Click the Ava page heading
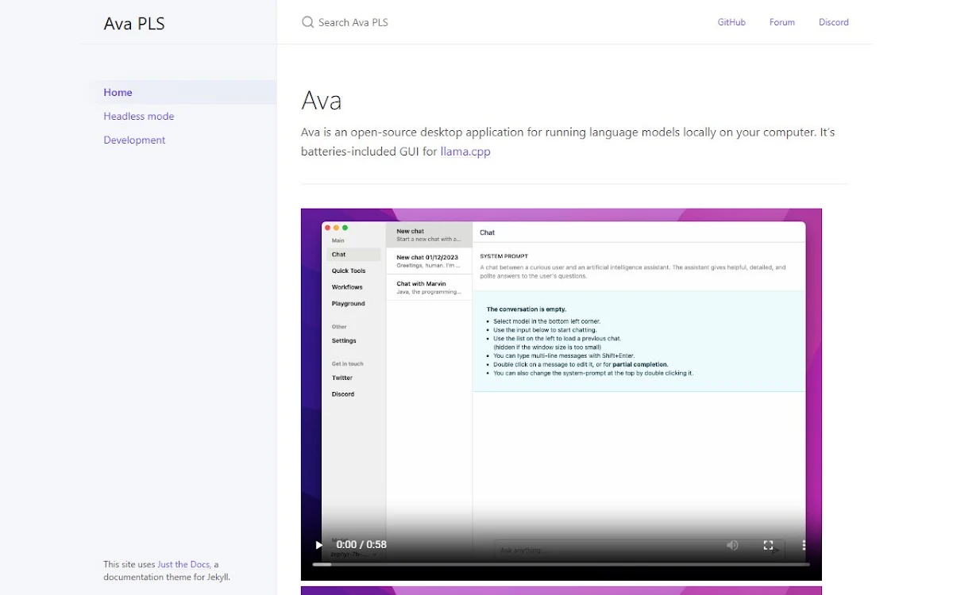 pos(322,101)
